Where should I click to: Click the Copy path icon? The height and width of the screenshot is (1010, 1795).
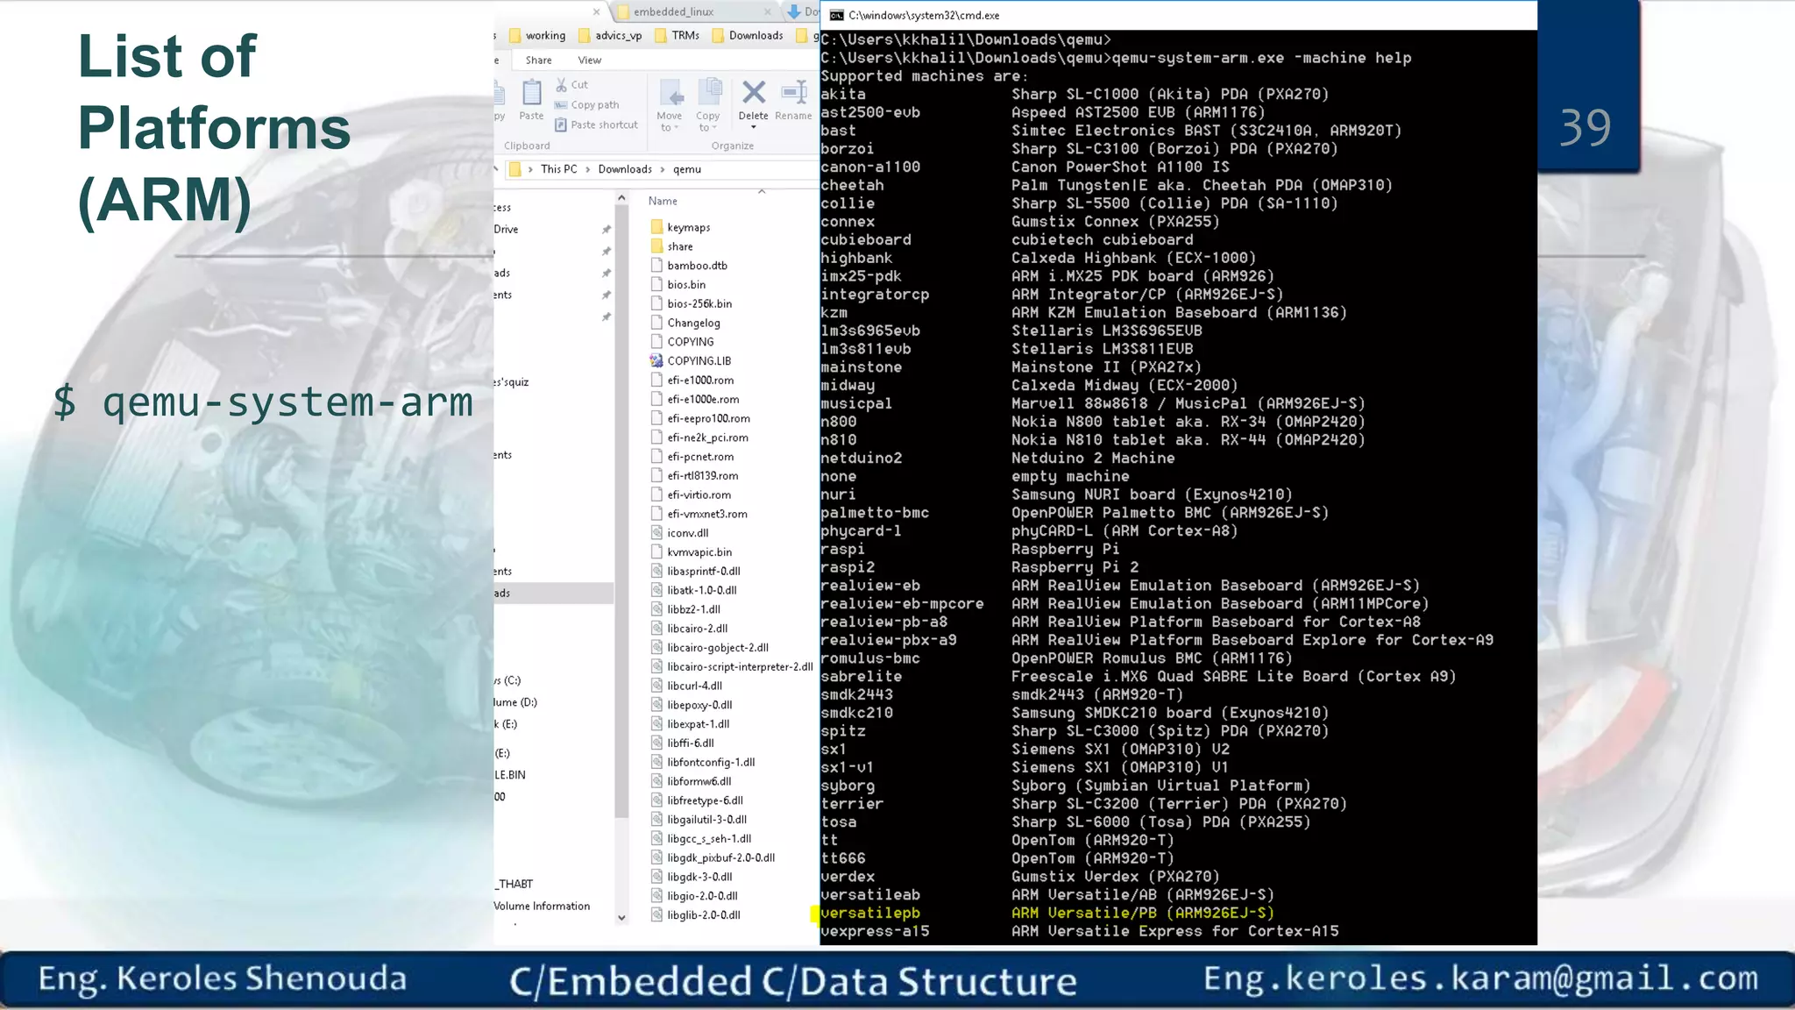pos(561,105)
